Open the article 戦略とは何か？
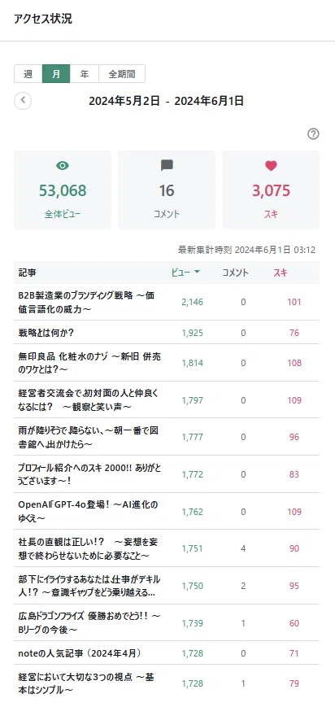Image resolution: width=335 pixels, height=707 pixels. point(46,333)
